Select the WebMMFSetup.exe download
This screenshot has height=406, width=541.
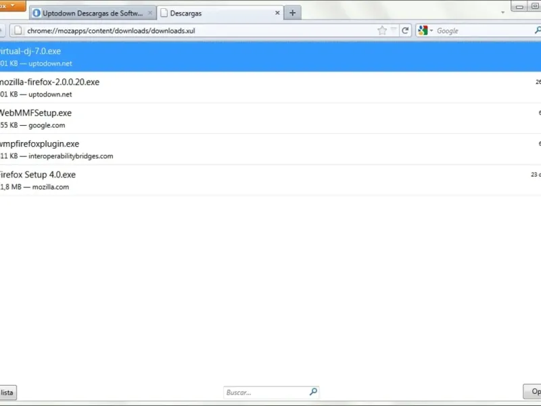(x=270, y=118)
